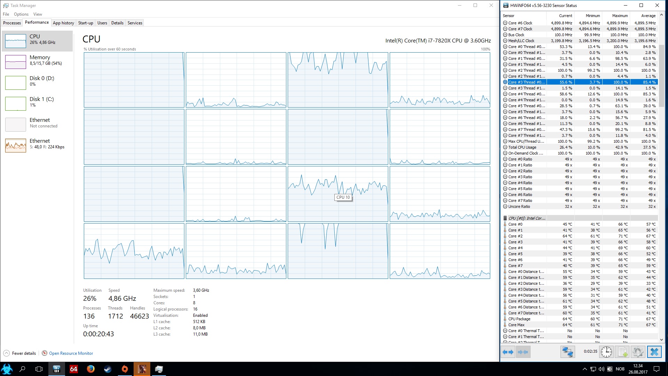Viewport: 668px width, 376px height.
Task: Switch to Users tab
Action: [102, 23]
